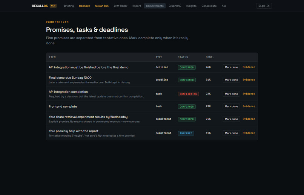Viewport: 304px width, 195px height.
Task: View Evidence for Final demo deadline
Action: (249, 80)
